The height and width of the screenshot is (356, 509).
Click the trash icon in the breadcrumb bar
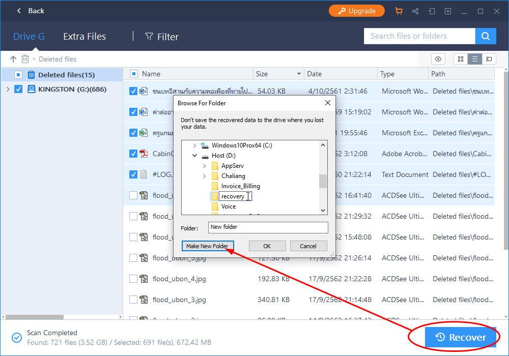click(25, 59)
